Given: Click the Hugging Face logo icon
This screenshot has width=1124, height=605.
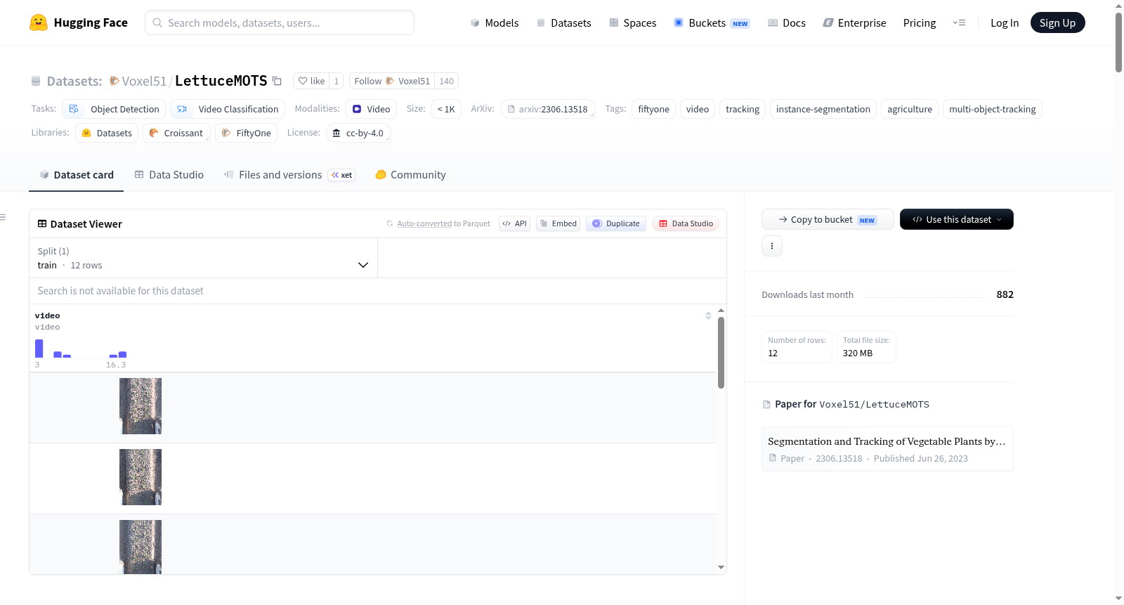Looking at the screenshot, I should click(x=39, y=22).
